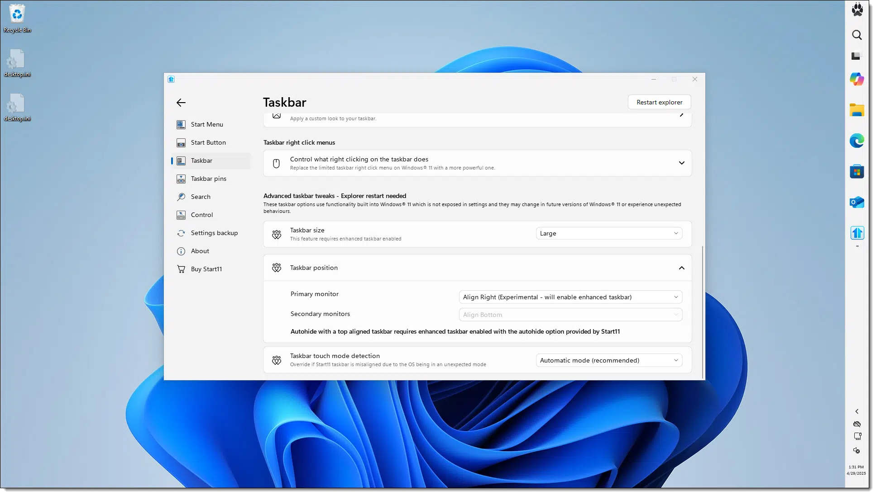Click the autohide note about top aligned taskbar

pos(455,331)
